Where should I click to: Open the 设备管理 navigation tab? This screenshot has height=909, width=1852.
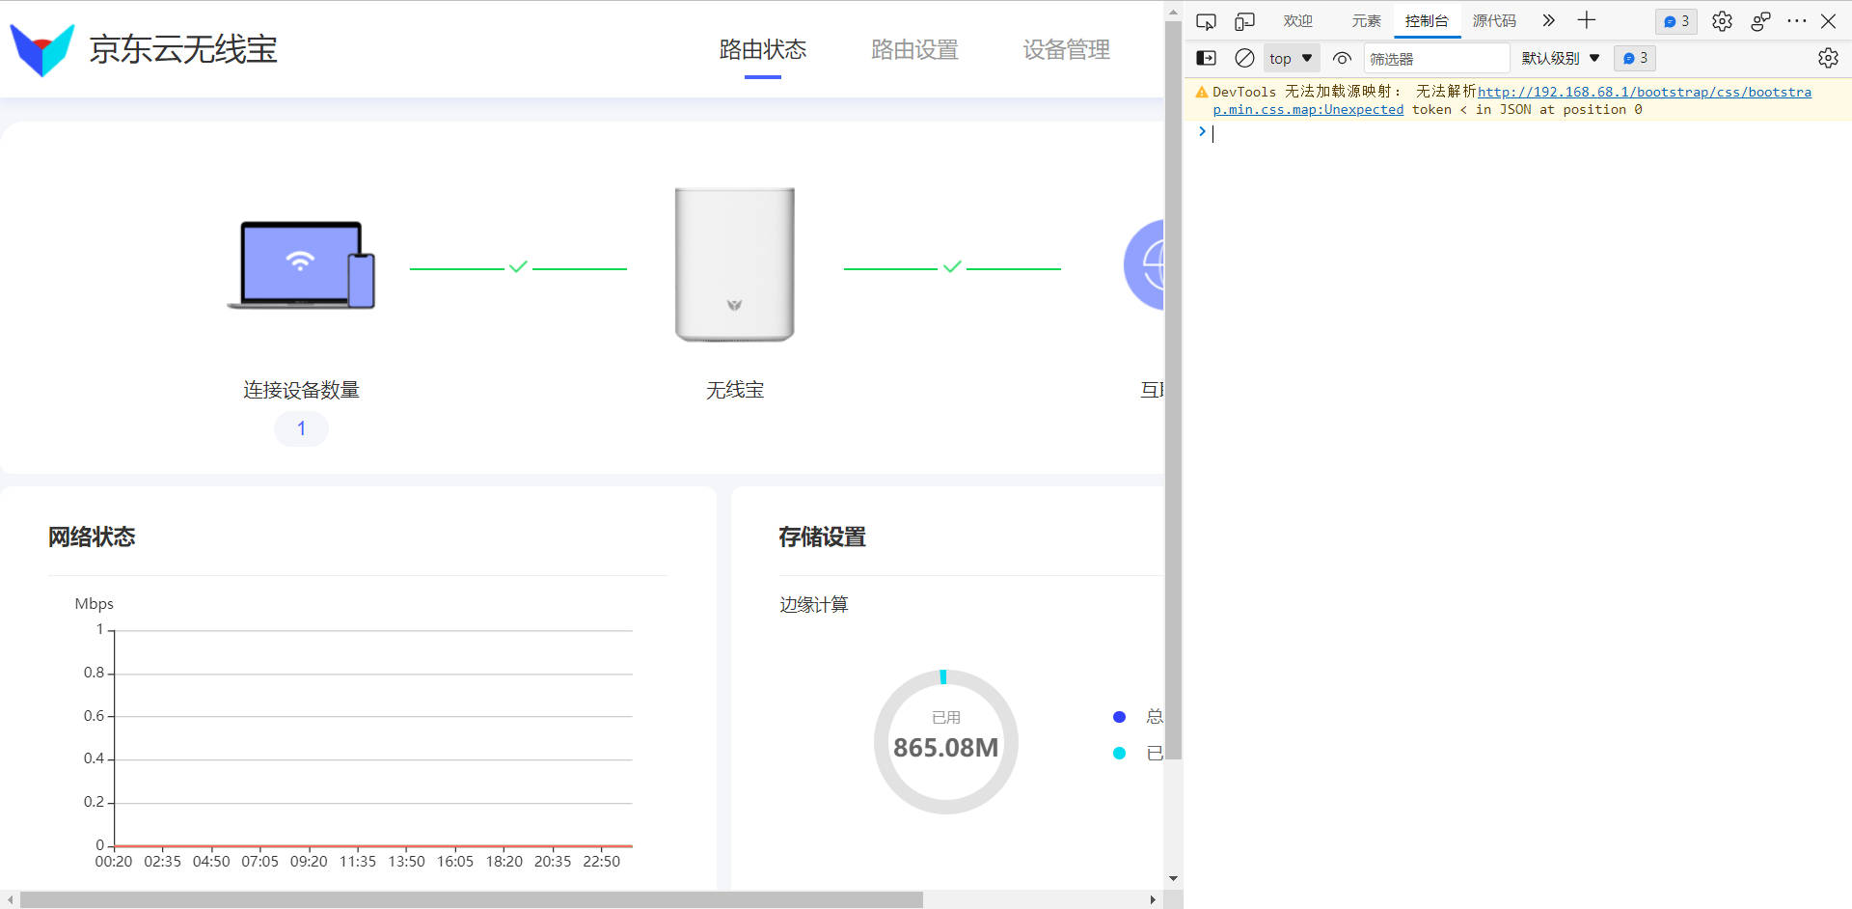click(1066, 49)
